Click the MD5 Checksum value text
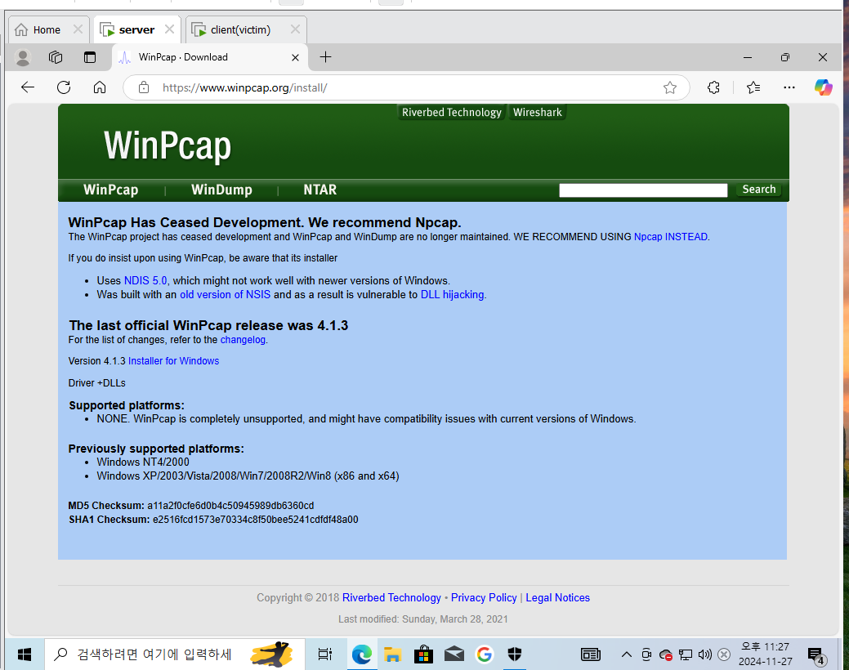Viewport: 849px width, 670px height. coord(230,505)
